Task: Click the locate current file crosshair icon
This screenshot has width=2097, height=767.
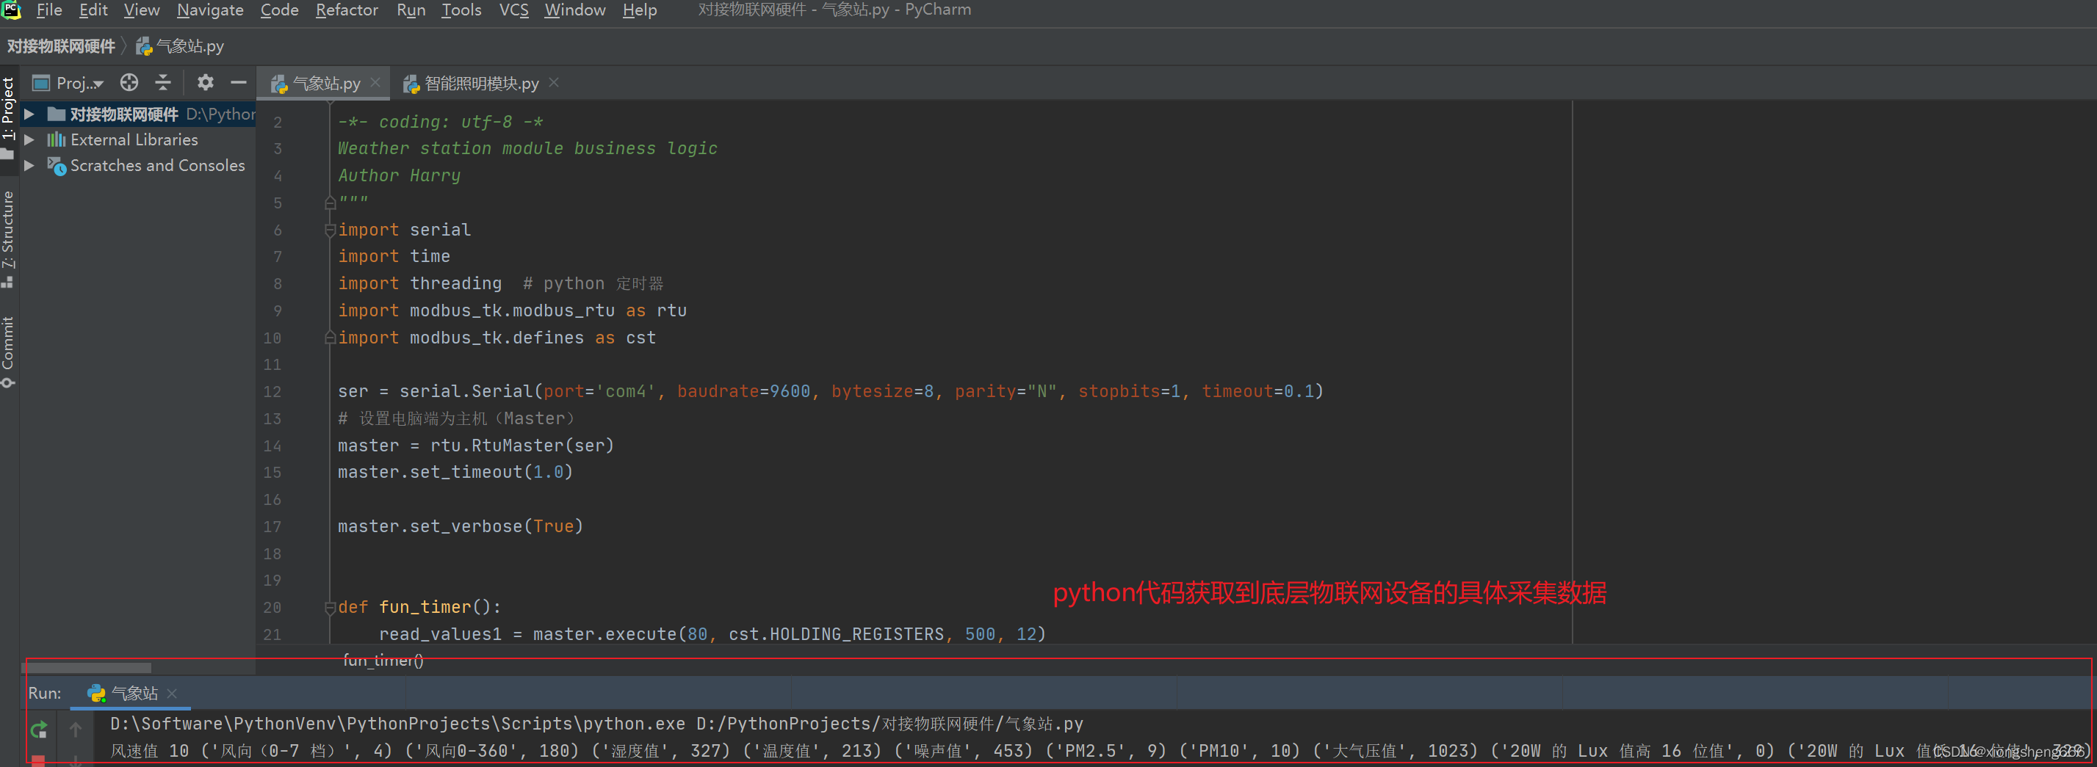Action: 129,83
